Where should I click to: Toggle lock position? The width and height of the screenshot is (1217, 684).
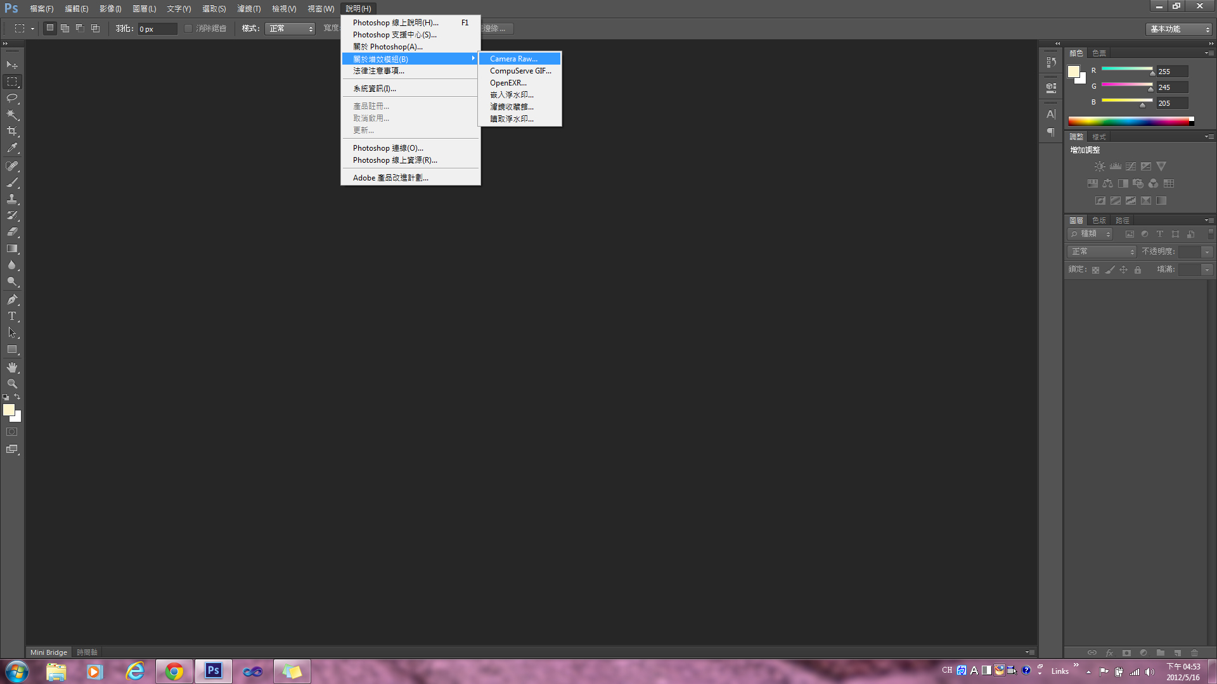[1124, 270]
